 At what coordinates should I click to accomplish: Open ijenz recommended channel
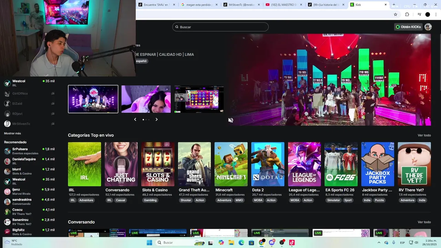29,192
